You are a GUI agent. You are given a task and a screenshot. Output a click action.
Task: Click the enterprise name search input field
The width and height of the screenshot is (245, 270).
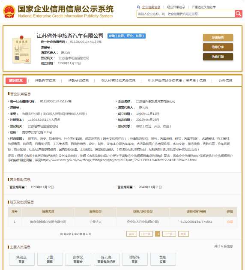[x=185, y=14]
